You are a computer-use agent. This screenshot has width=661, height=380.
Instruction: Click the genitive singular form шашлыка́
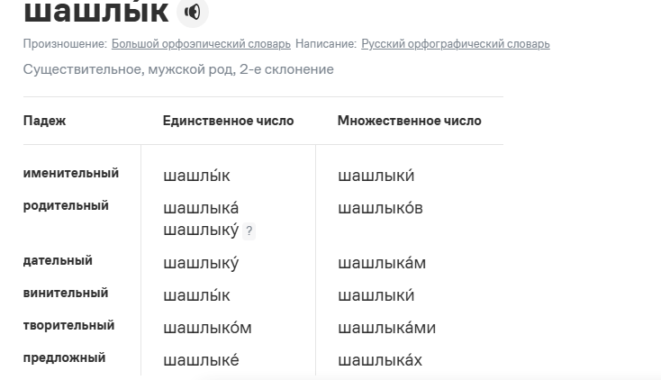[x=201, y=209]
